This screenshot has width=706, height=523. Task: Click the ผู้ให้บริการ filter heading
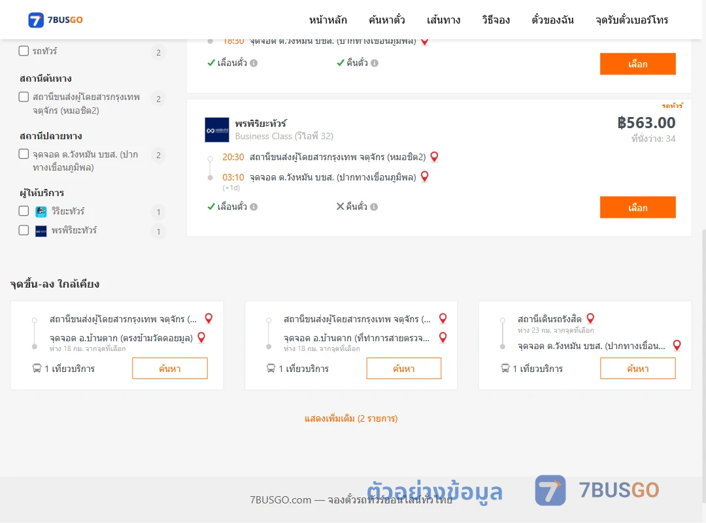42,193
